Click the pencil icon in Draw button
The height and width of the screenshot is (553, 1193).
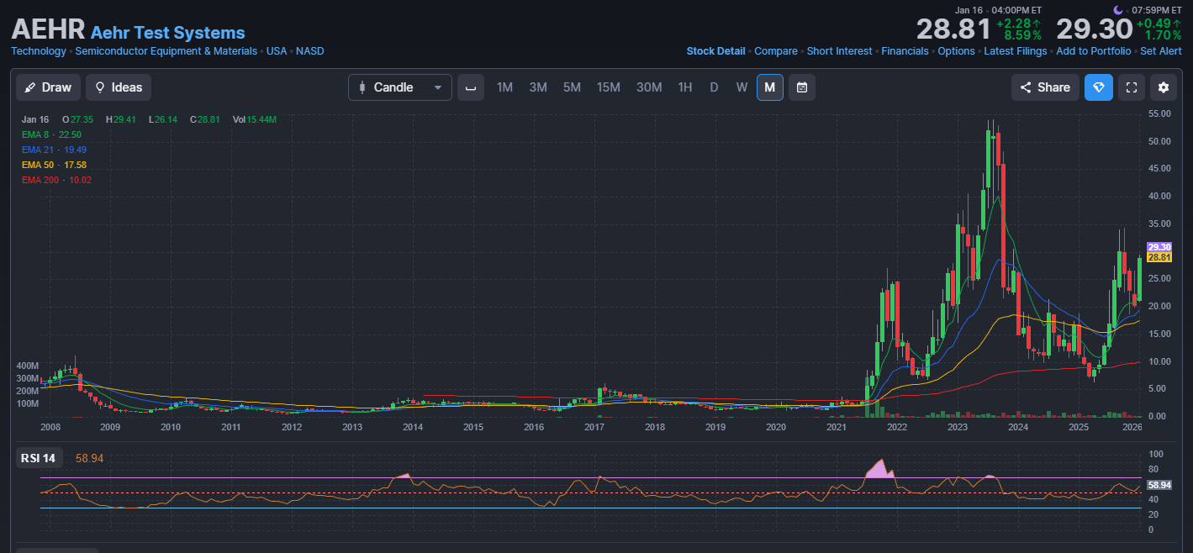coord(29,87)
